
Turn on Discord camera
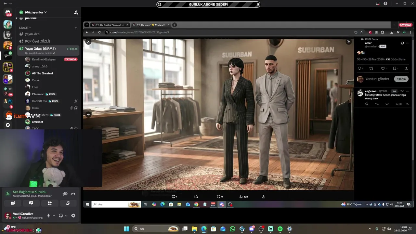(x=13, y=203)
